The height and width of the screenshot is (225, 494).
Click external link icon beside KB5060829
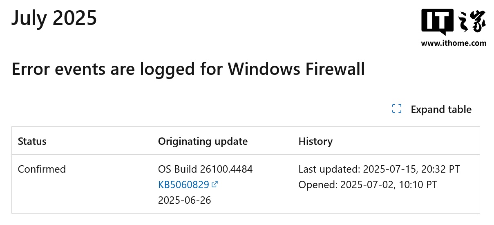point(215,184)
